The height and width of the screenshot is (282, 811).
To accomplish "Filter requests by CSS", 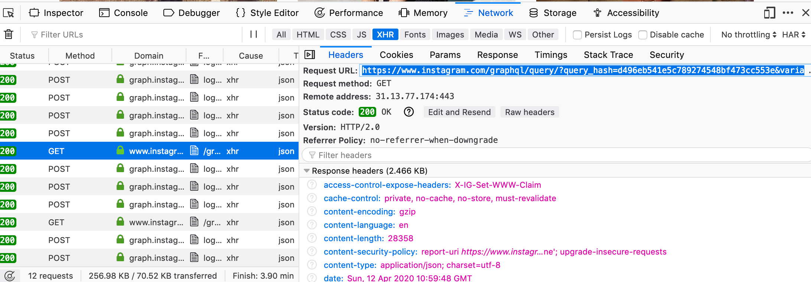I will pyautogui.click(x=338, y=35).
